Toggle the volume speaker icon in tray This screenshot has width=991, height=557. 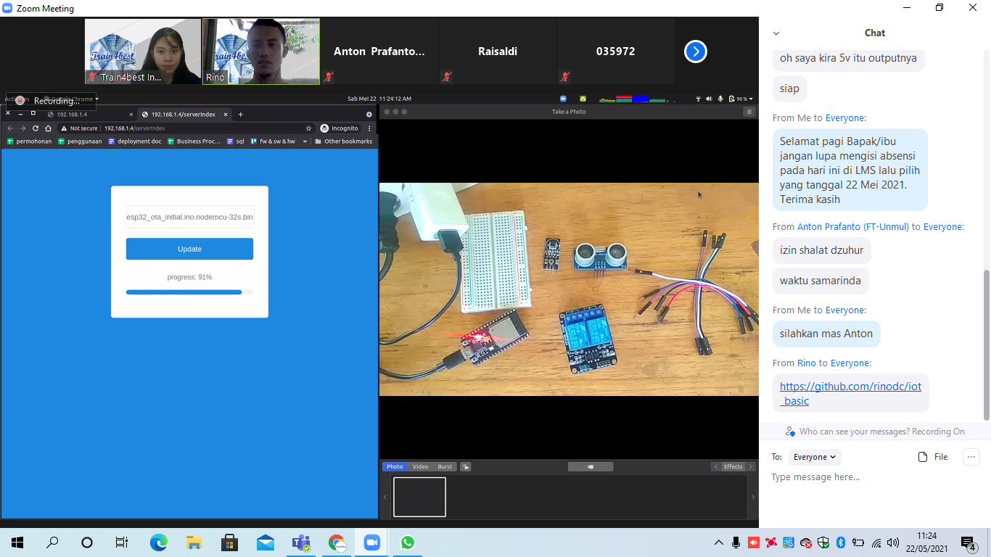892,542
